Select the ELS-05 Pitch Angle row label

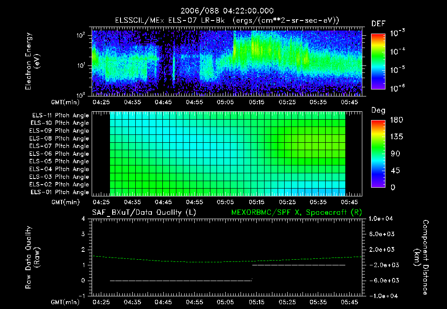pyautogui.click(x=59, y=161)
